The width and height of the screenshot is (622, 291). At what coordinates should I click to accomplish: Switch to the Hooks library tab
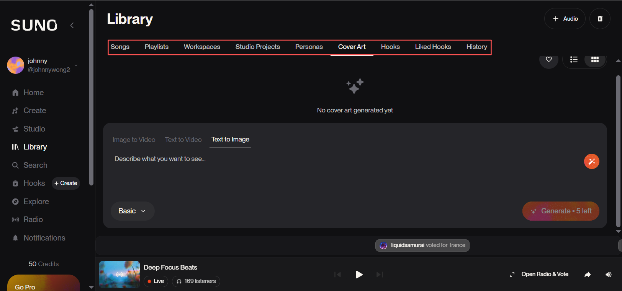point(390,47)
